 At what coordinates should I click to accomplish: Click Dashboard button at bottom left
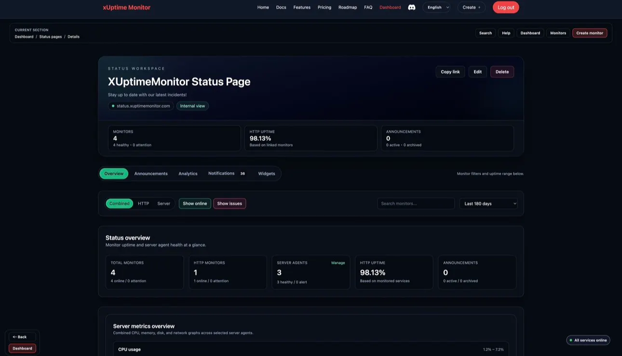[x=22, y=348]
